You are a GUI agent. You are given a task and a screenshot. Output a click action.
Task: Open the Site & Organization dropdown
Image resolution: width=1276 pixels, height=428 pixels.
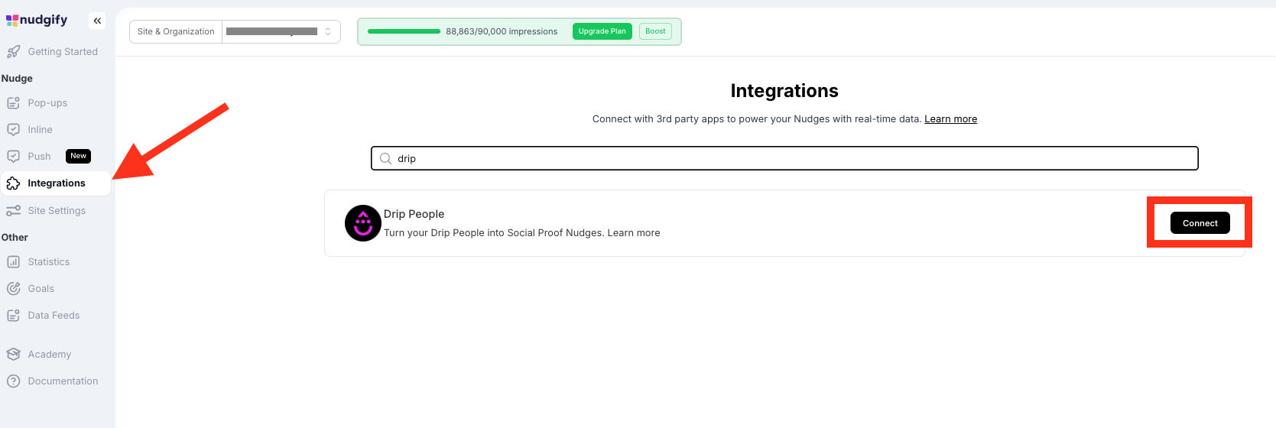pyautogui.click(x=281, y=31)
